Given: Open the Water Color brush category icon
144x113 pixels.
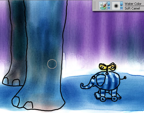Looking at the screenshot, I should [103, 6].
